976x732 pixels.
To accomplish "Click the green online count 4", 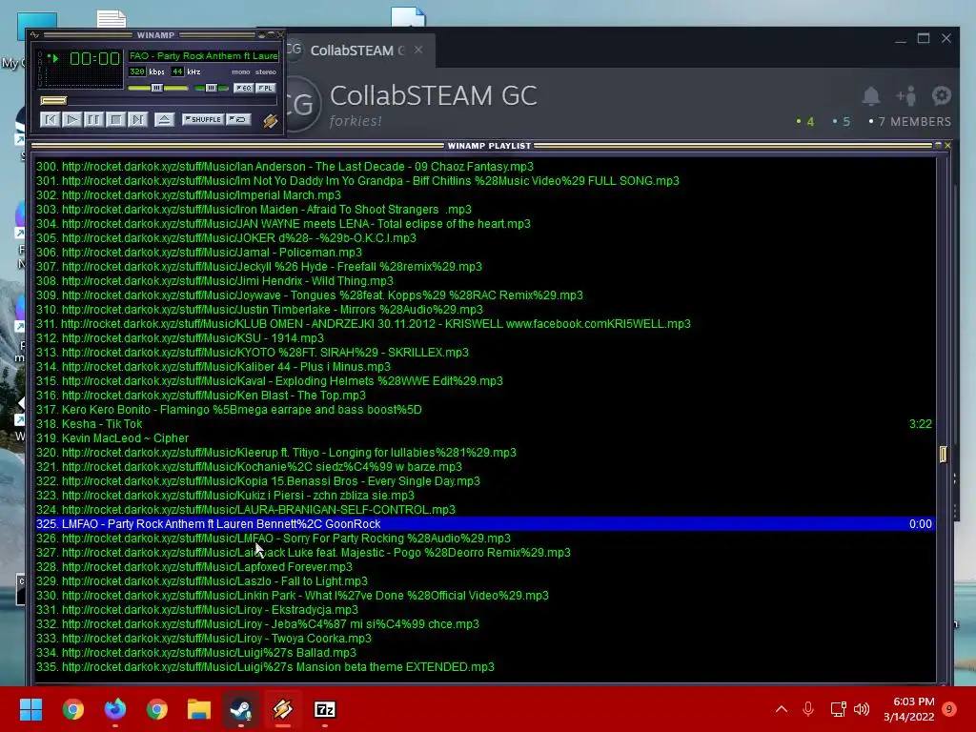I will [810, 121].
